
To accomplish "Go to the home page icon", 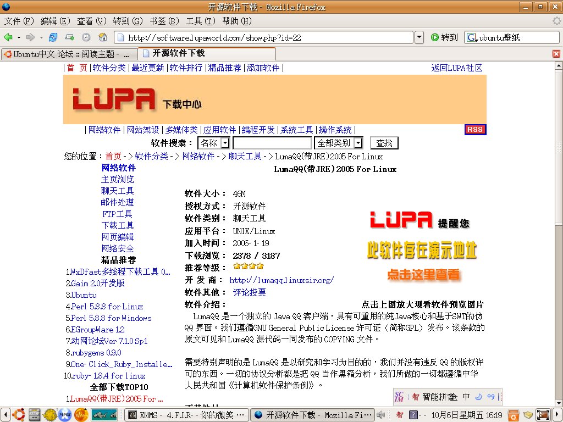I will tap(103, 37).
